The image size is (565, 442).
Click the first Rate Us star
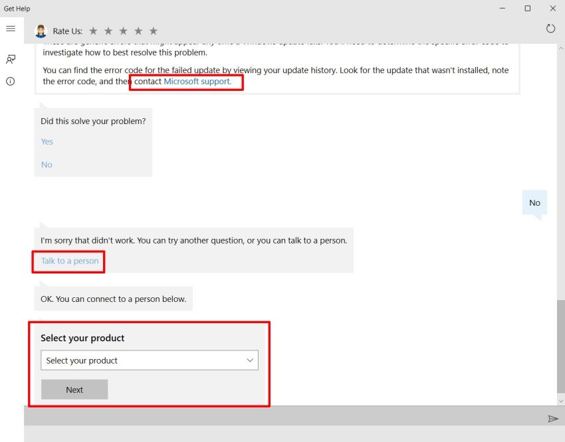click(x=93, y=31)
